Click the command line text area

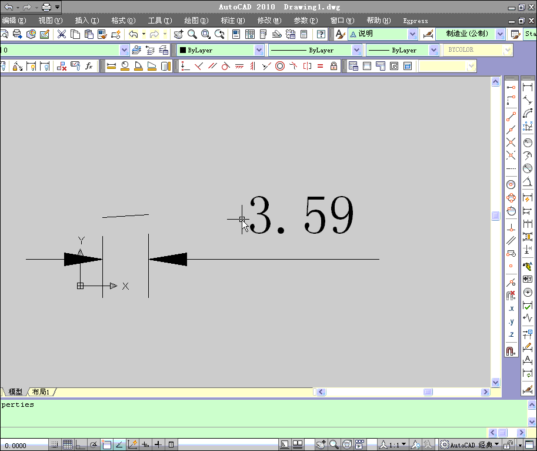coord(263,413)
